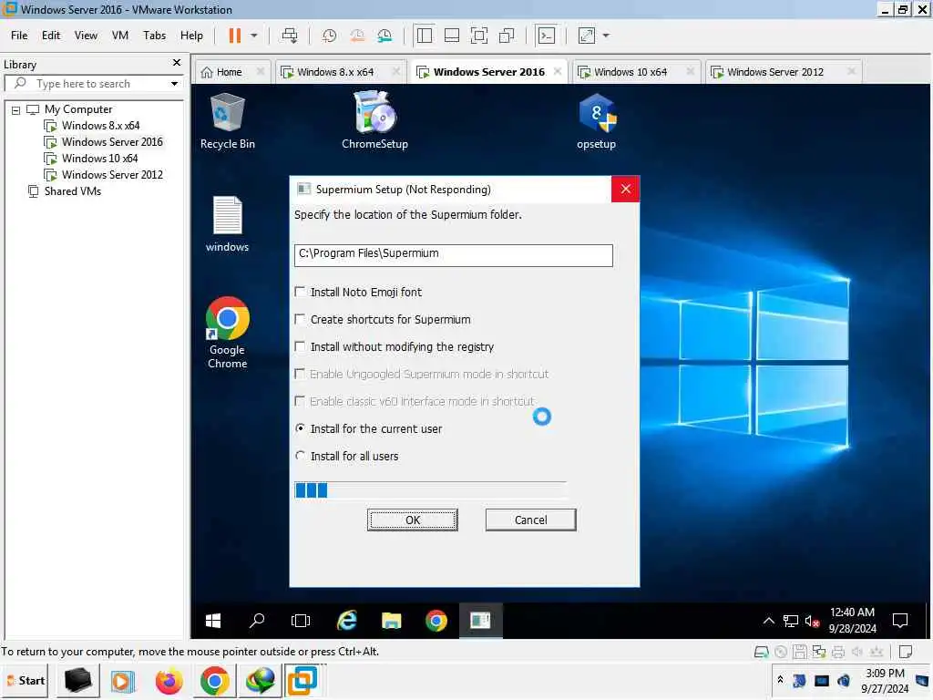This screenshot has width=933, height=700.
Task: Click the Supermium folder location field
Action: [454, 255]
